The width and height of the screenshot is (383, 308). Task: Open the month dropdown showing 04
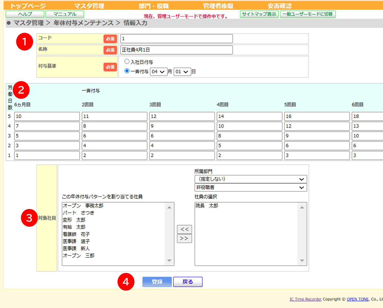pyautogui.click(x=159, y=72)
